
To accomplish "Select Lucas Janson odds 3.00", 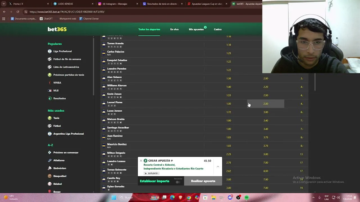I will pyautogui.click(x=266, y=112).
